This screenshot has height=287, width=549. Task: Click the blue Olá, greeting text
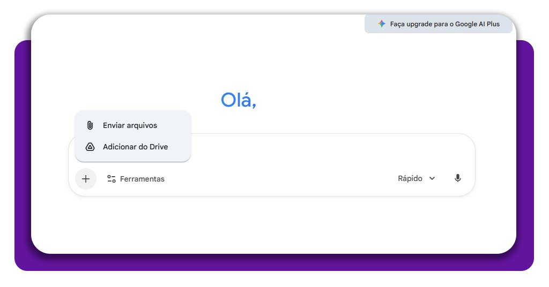(239, 100)
